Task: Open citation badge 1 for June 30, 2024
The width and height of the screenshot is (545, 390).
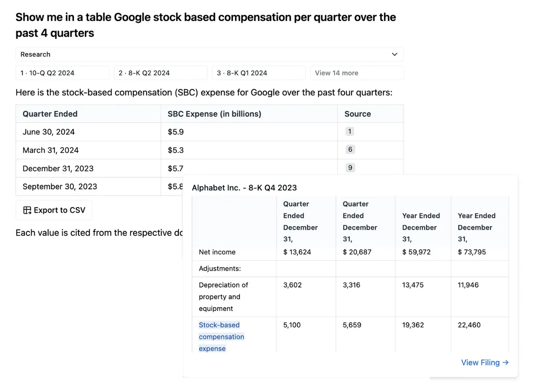Action: (350, 131)
